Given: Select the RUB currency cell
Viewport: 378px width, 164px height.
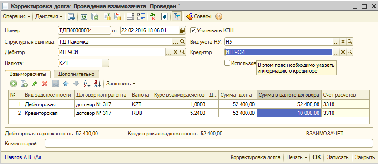Looking at the screenshot, I should (141, 113).
